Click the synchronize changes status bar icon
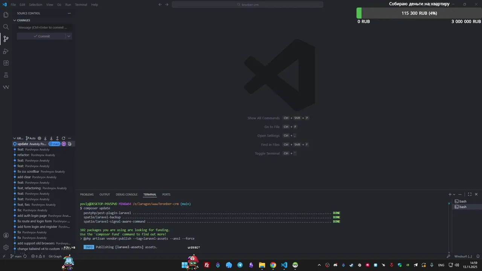 tap(25, 256)
